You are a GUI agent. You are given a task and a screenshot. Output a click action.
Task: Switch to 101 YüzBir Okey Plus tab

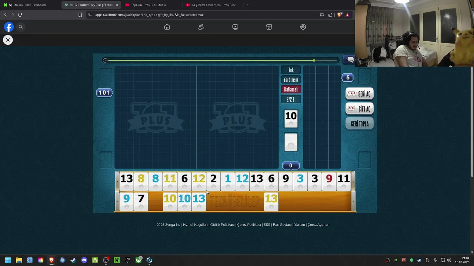[89, 5]
